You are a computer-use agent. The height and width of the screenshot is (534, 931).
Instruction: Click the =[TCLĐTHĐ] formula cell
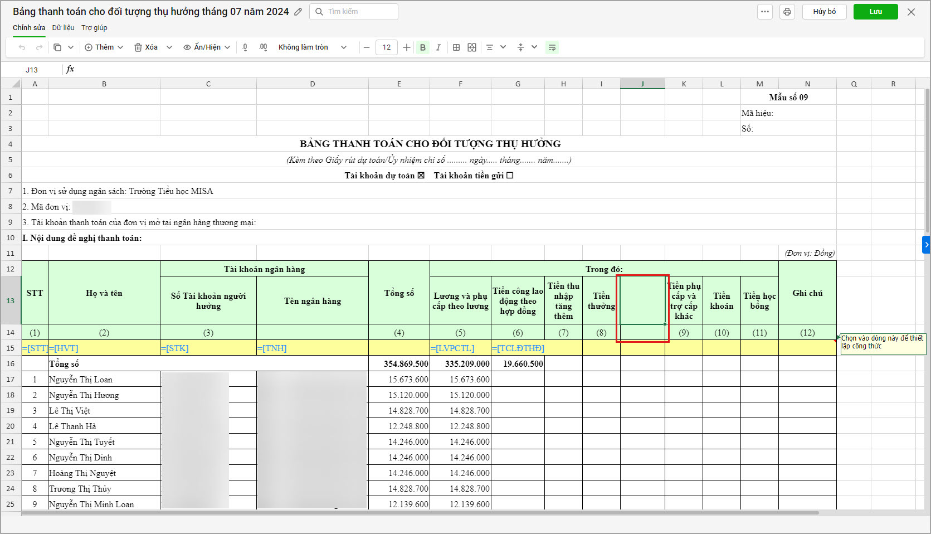(518, 348)
